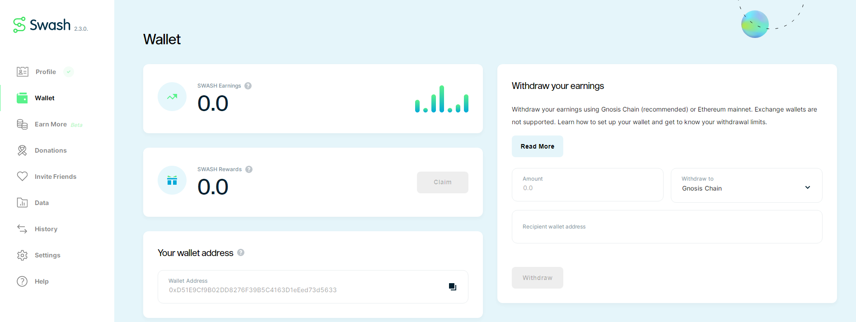The image size is (856, 322).
Task: Open the Gnosis Chain selector
Action: click(747, 185)
